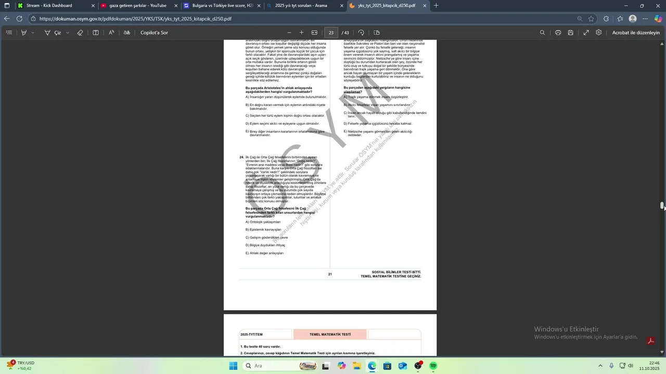Viewport: 666px width, 374px height.
Task: Open the Windows Start menu
Action: (x=234, y=366)
